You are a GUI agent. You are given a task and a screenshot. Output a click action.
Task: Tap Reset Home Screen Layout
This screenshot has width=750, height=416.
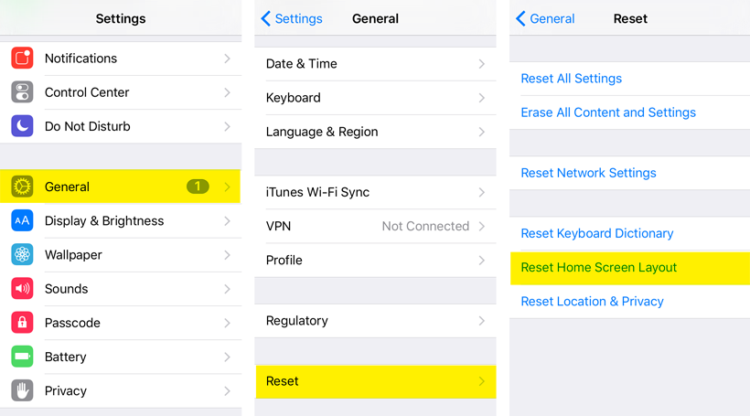pyautogui.click(x=599, y=268)
